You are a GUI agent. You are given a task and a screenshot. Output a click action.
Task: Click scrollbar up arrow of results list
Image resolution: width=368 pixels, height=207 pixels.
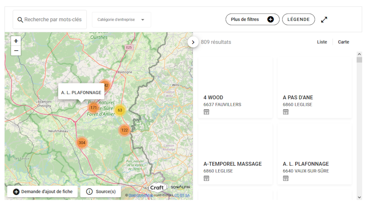[x=359, y=54]
